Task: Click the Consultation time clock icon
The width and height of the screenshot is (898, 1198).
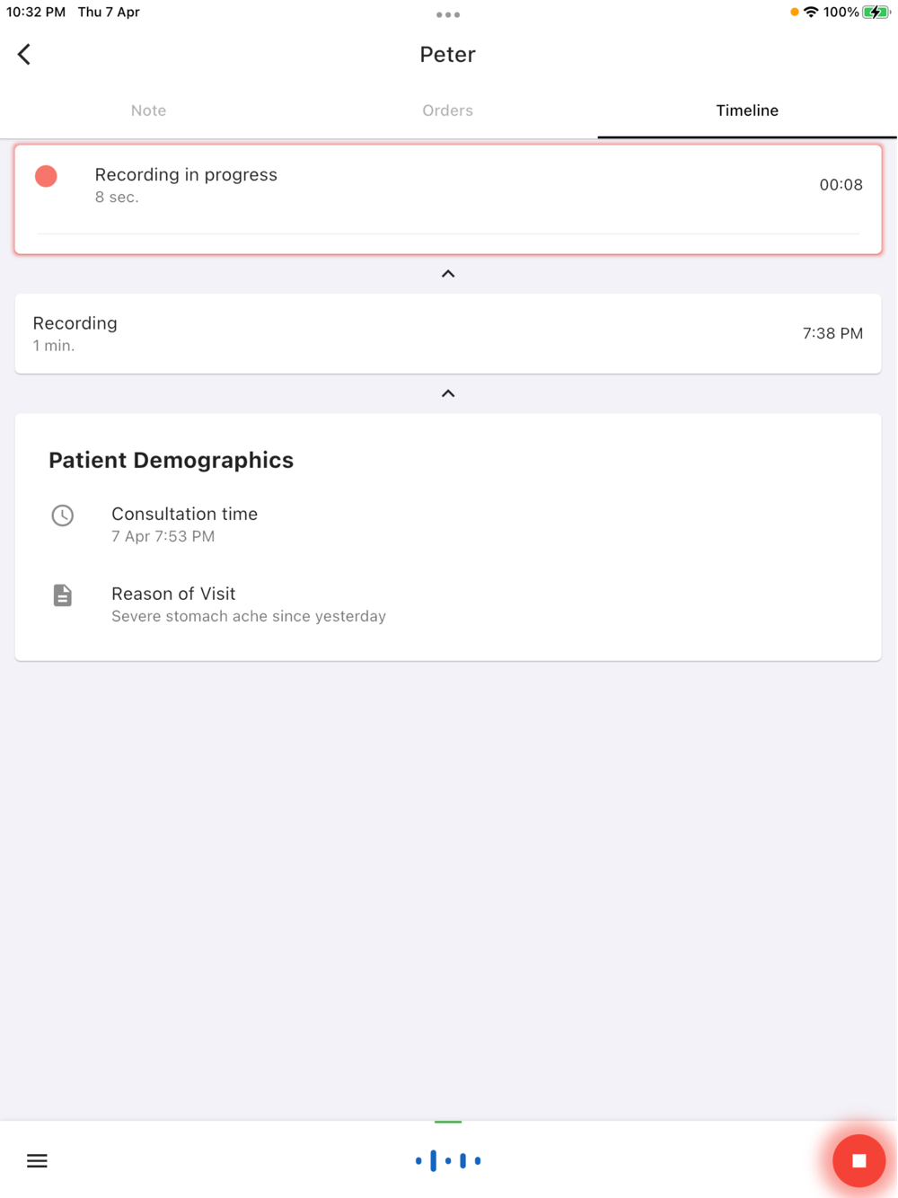Action: pos(63,515)
